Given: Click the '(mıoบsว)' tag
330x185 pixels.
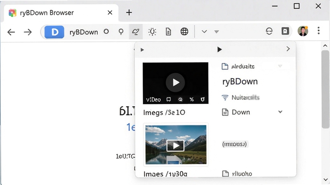Looking at the screenshot, I should pyautogui.click(x=234, y=144).
